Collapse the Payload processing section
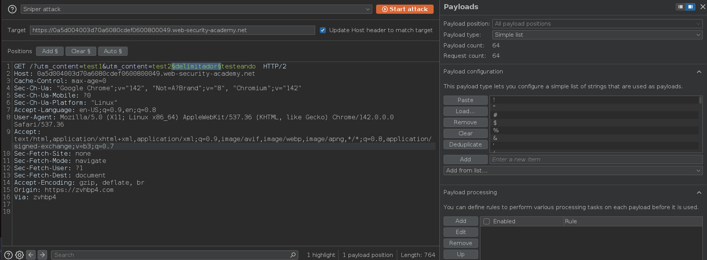This screenshot has height=260, width=707. [x=699, y=193]
